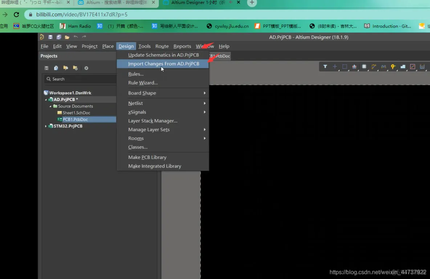Switch to the Altium search results browser tab
The width and height of the screenshot is (430, 279).
tap(117, 3)
